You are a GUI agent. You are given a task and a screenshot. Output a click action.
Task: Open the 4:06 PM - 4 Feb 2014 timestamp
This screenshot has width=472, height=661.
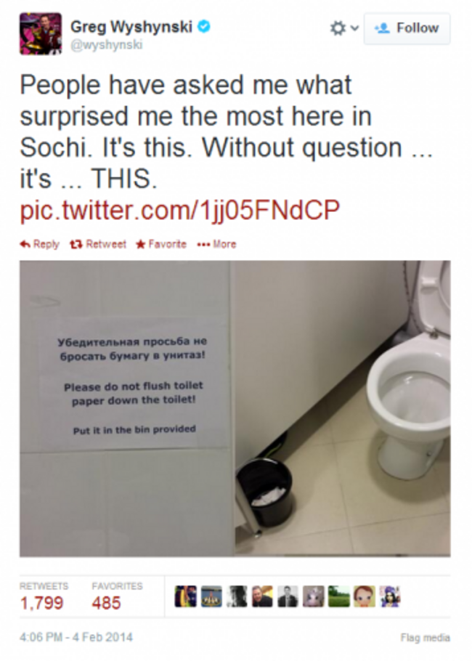pos(76,636)
